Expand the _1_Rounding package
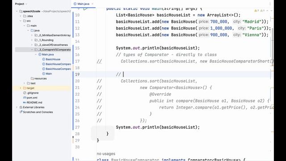This screenshot has width=286, height=161. [x=32, y=40]
